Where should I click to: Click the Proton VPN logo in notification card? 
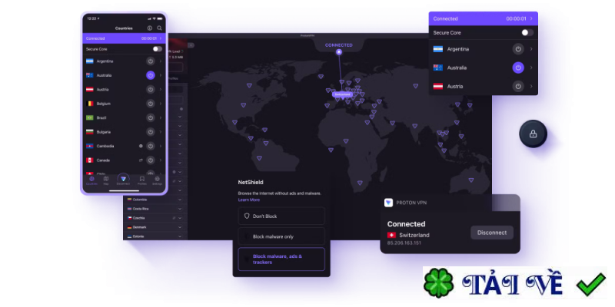pyautogui.click(x=388, y=203)
